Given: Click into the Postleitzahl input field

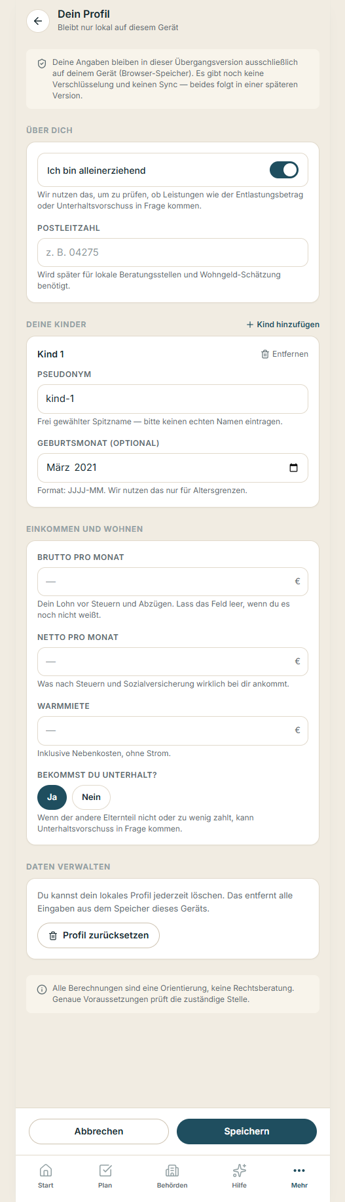Looking at the screenshot, I should pos(173,252).
